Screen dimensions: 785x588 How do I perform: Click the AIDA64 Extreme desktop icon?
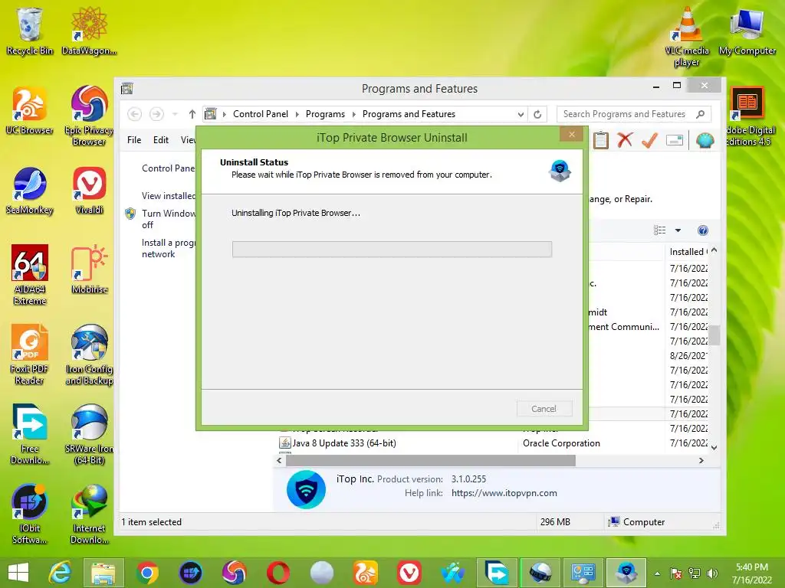tap(30, 275)
